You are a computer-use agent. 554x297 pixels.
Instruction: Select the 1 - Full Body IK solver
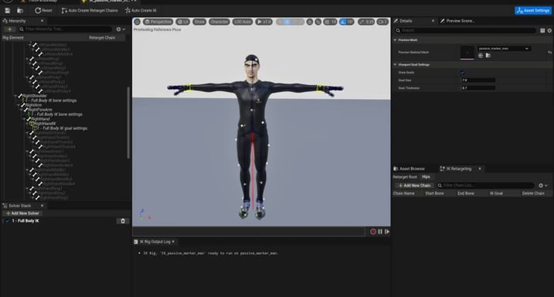pyautogui.click(x=25, y=221)
